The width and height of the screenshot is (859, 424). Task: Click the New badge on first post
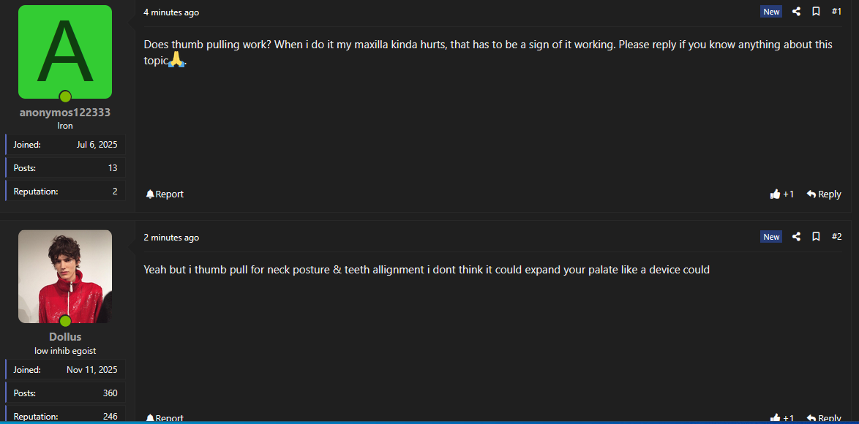pos(771,12)
